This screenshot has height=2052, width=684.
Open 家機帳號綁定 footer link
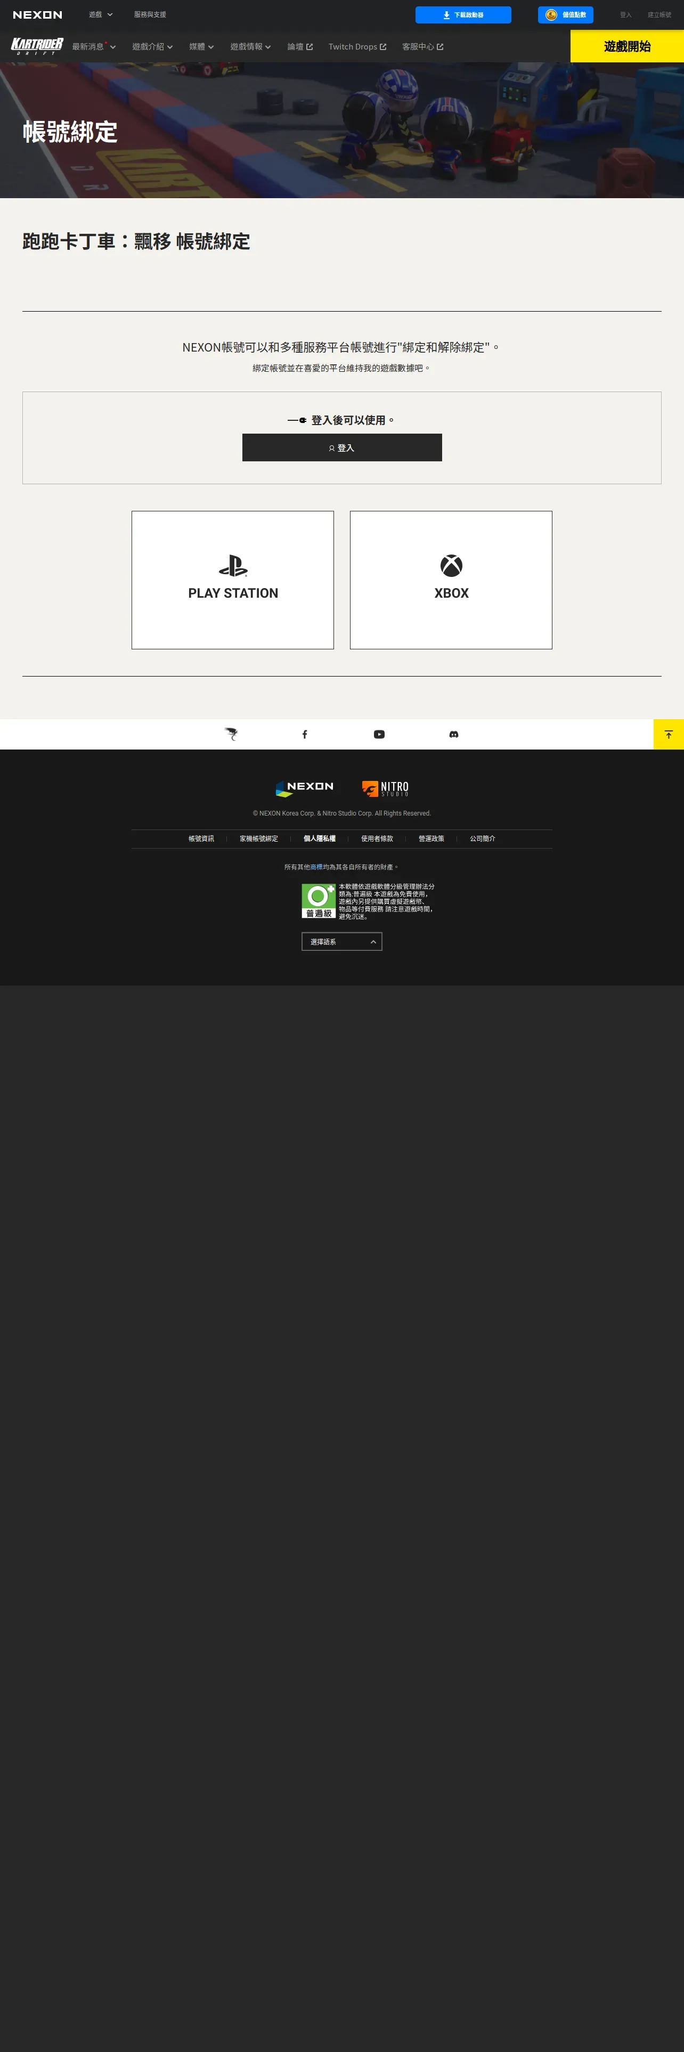click(x=259, y=839)
